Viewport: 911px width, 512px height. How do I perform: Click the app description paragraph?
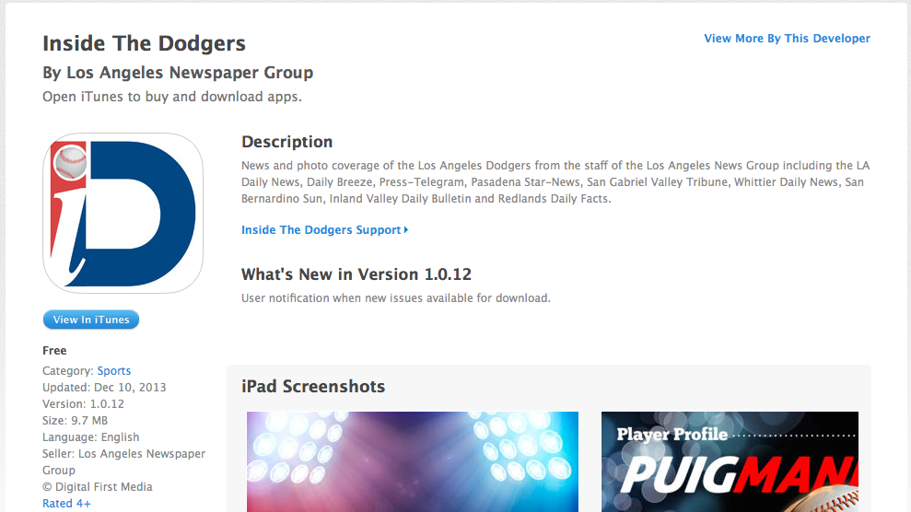555,181
